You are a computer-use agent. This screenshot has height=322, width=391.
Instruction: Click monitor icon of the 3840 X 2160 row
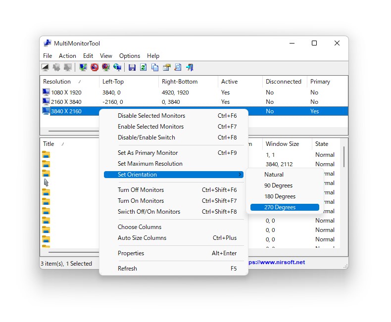tap(46, 111)
